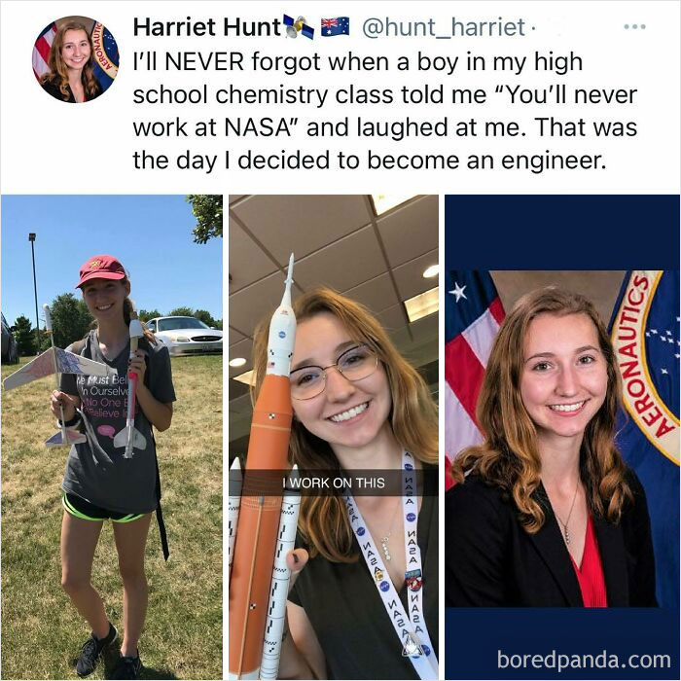Click the "I WORK ON THIS" caption bar

(x=334, y=483)
